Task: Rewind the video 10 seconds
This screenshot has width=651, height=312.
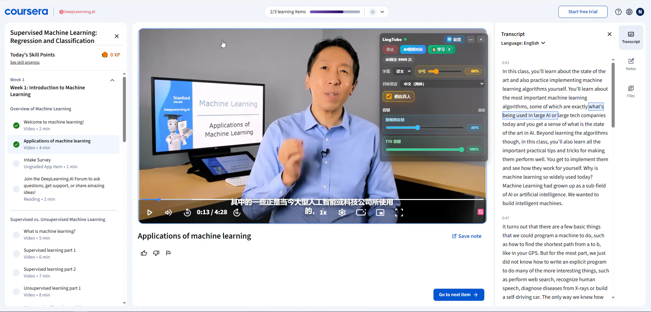Action: [x=187, y=213]
